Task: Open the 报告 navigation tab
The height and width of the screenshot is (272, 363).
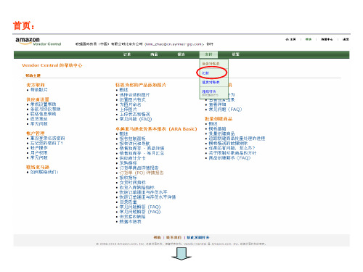Action: pos(181,54)
